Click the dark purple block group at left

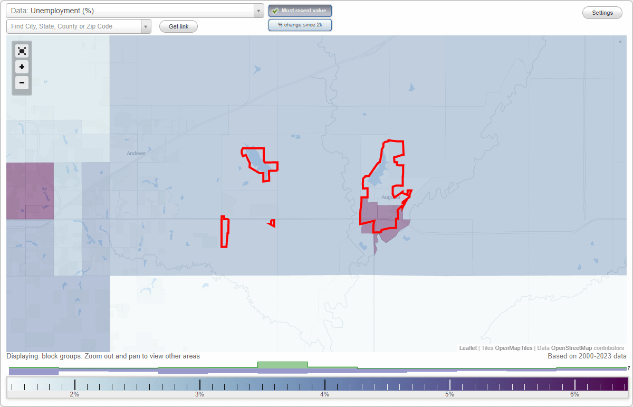click(x=30, y=191)
